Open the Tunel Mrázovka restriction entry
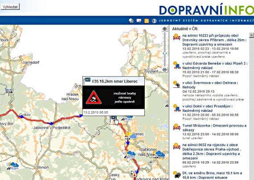The width and height of the screenshot is (254, 180). [x=214, y=128]
